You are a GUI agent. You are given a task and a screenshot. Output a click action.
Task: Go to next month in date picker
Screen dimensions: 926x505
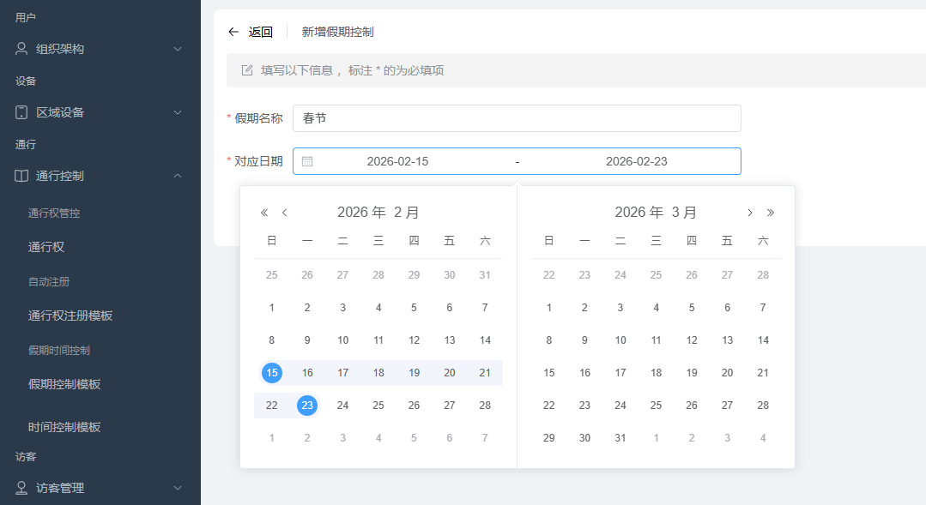tap(749, 213)
